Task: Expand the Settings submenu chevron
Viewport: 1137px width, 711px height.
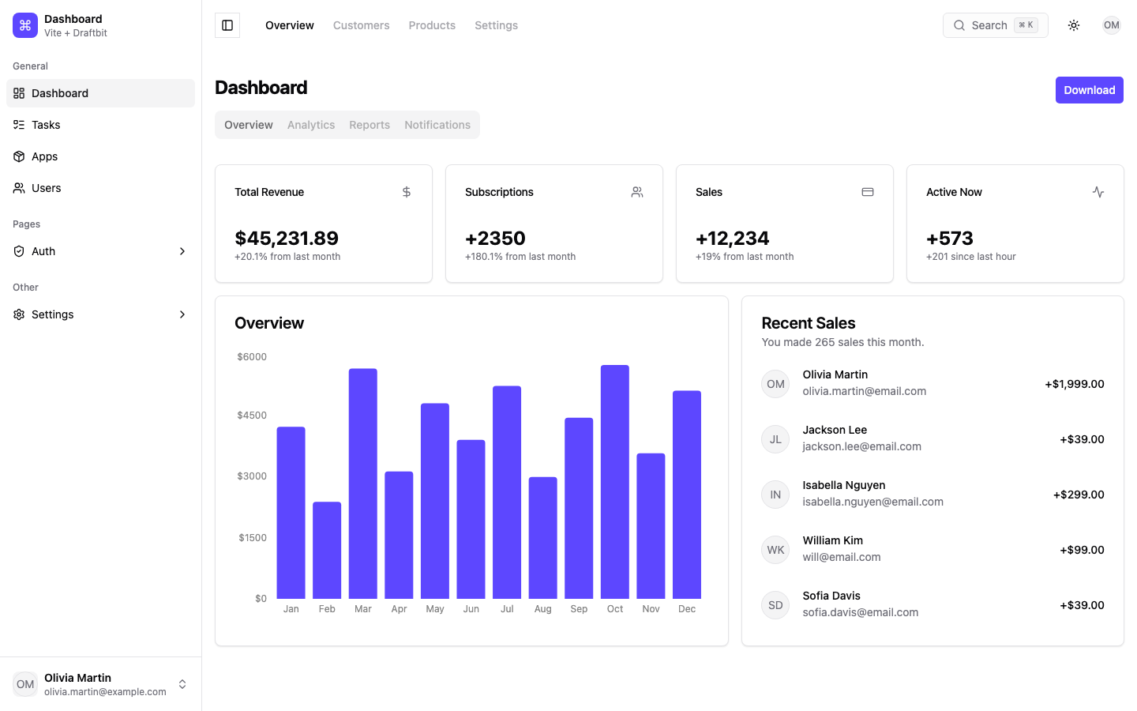Action: 182,314
